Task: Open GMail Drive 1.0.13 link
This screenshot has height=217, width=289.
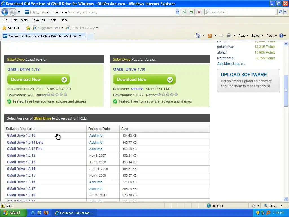Action: click(21, 162)
